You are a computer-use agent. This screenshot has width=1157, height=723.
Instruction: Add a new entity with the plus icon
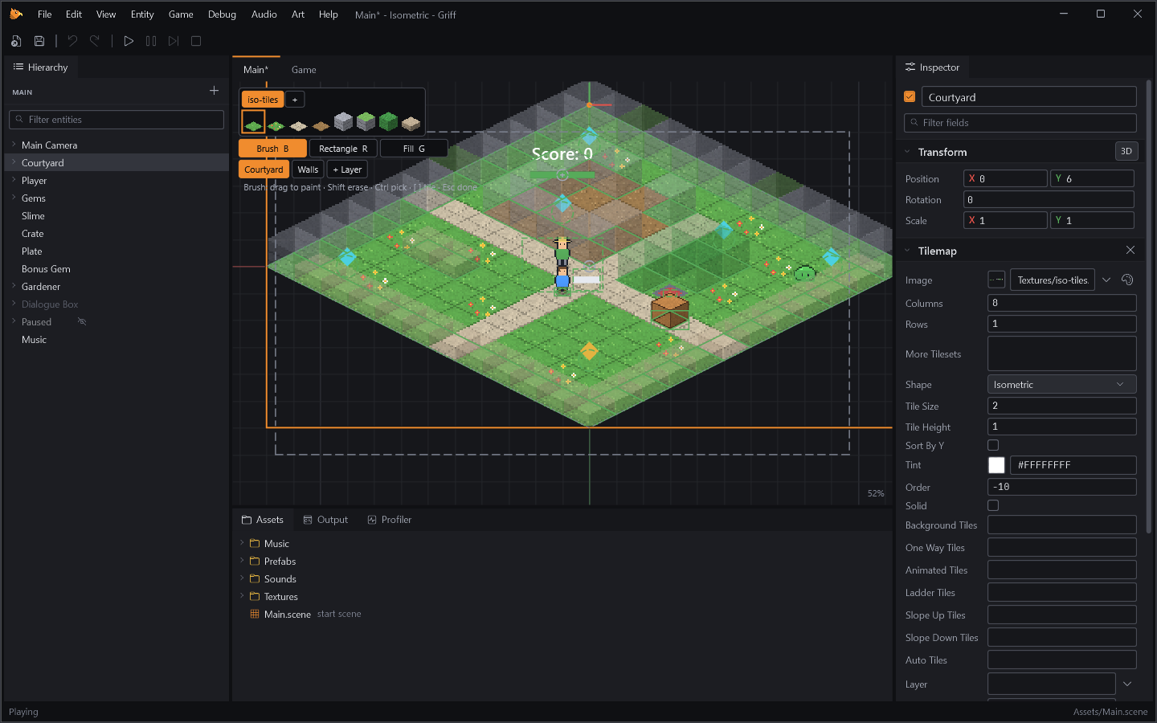click(214, 91)
